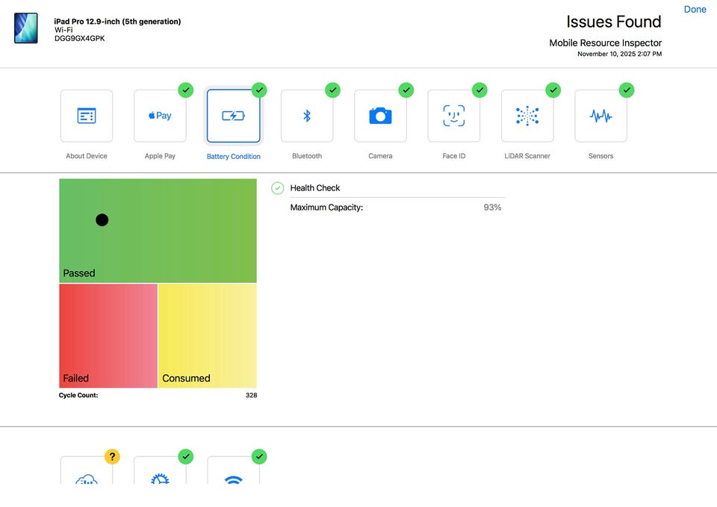
Task: Click the green checkmark badge on LiDAR Scanner
Action: [x=553, y=90]
